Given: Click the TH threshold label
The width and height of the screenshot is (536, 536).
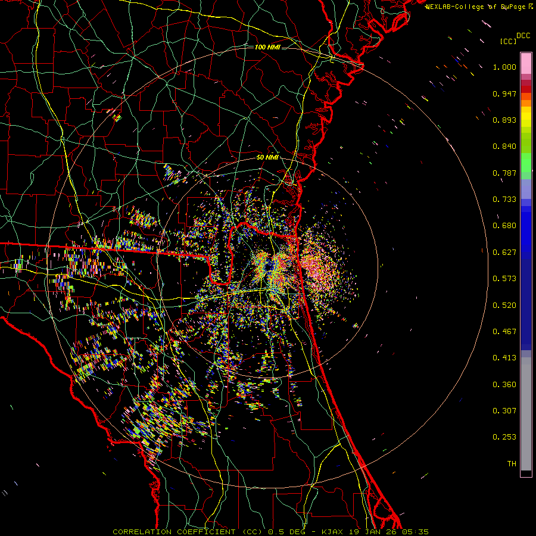Looking at the screenshot, I should pyautogui.click(x=512, y=464).
